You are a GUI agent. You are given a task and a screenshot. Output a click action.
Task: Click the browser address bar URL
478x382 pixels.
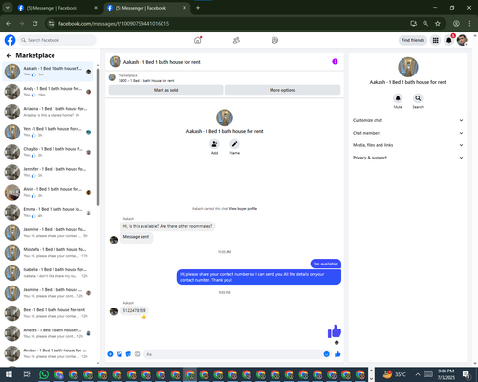(114, 24)
